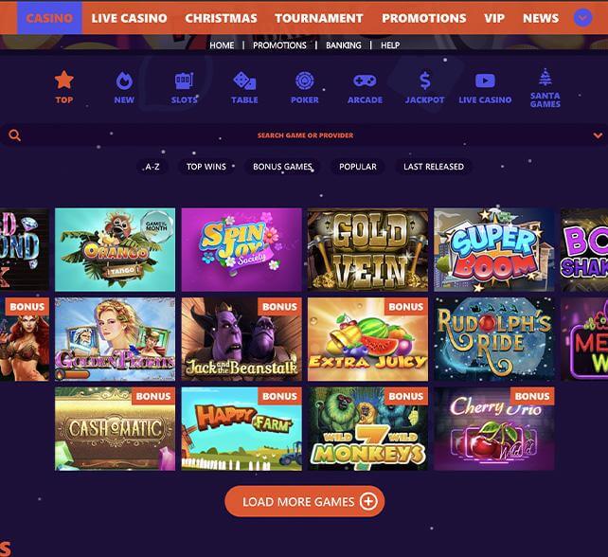
Task: Select Santa Games tree icon
Action: [545, 77]
